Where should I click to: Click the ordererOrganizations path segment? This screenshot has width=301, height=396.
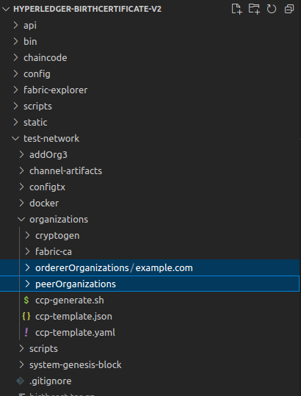[82, 268]
